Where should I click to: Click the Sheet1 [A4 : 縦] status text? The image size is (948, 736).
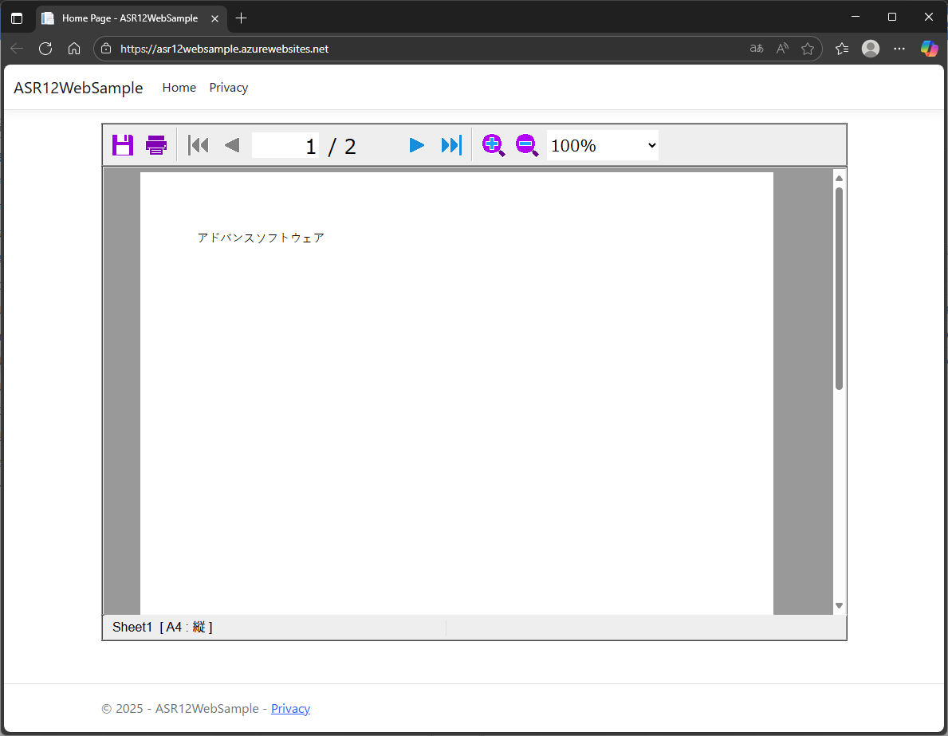[x=162, y=627]
